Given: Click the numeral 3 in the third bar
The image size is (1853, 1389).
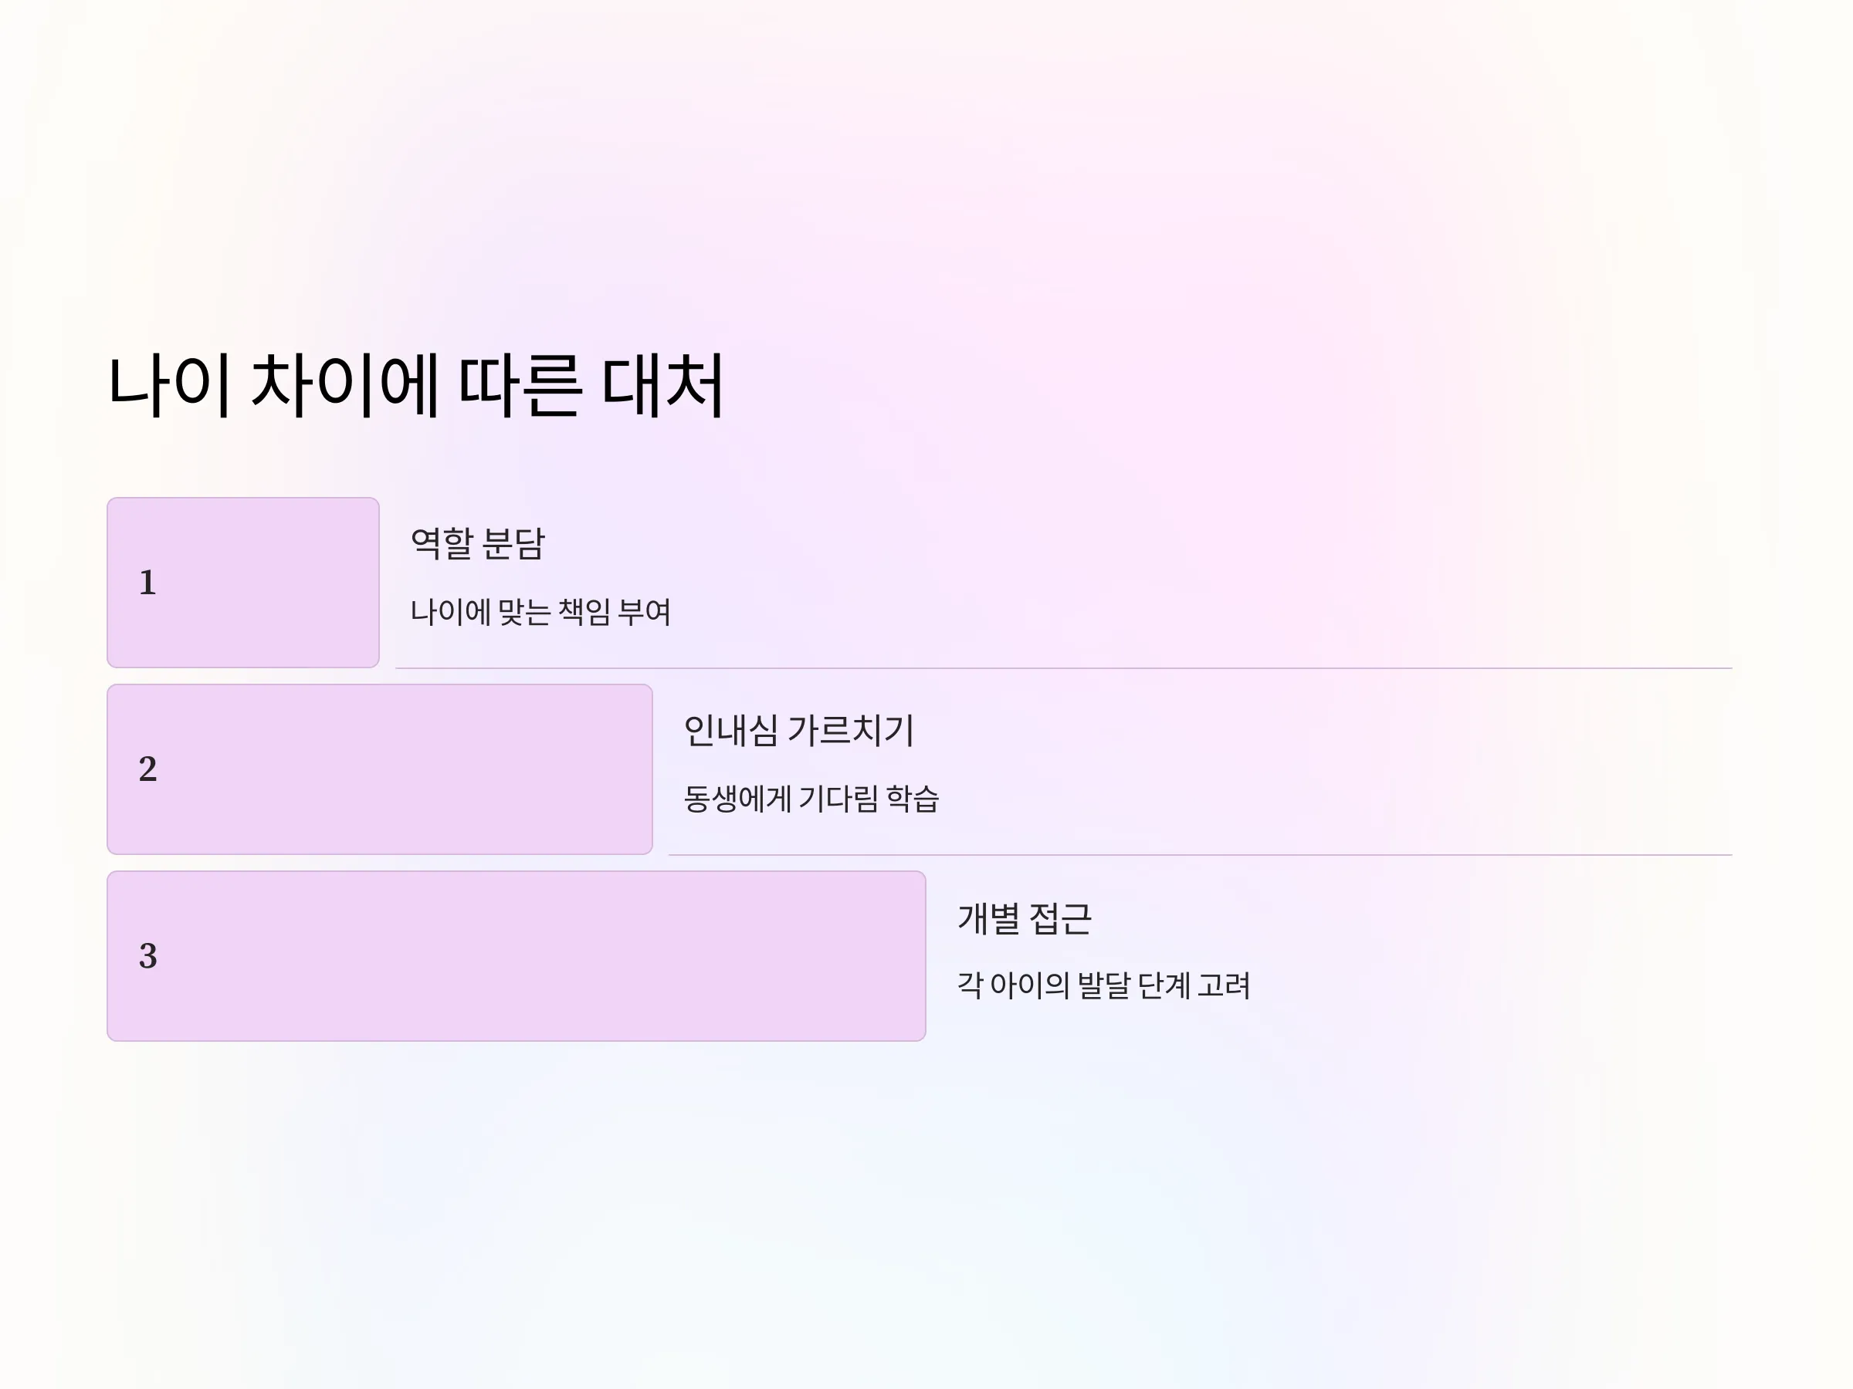Looking at the screenshot, I should click(x=147, y=956).
